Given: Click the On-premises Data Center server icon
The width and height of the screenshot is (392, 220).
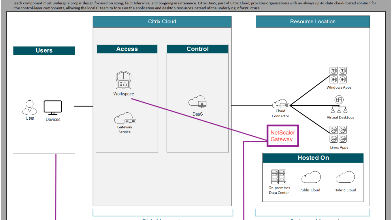Looking at the screenshot, I should pos(278,177).
